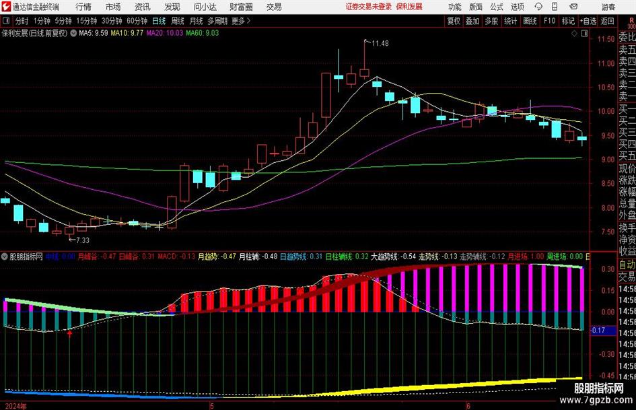Switch to 月线 monthly period

click(197, 21)
